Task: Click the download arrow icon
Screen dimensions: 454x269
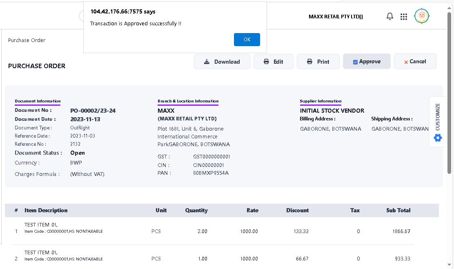Action: pyautogui.click(x=207, y=62)
